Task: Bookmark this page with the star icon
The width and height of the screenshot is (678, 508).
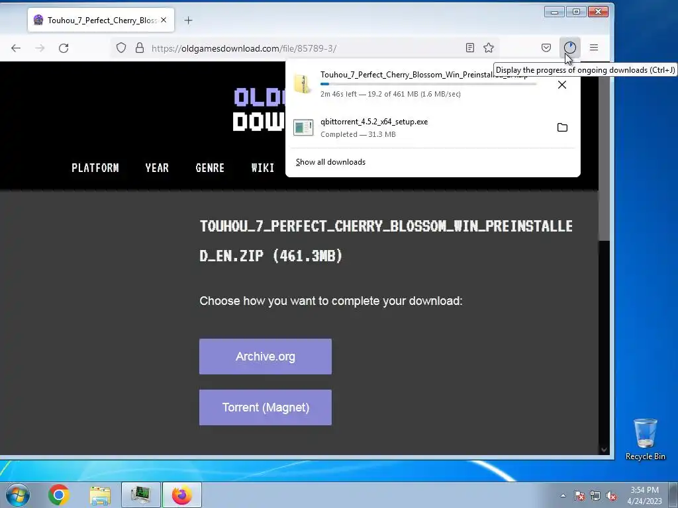Action: point(489,48)
